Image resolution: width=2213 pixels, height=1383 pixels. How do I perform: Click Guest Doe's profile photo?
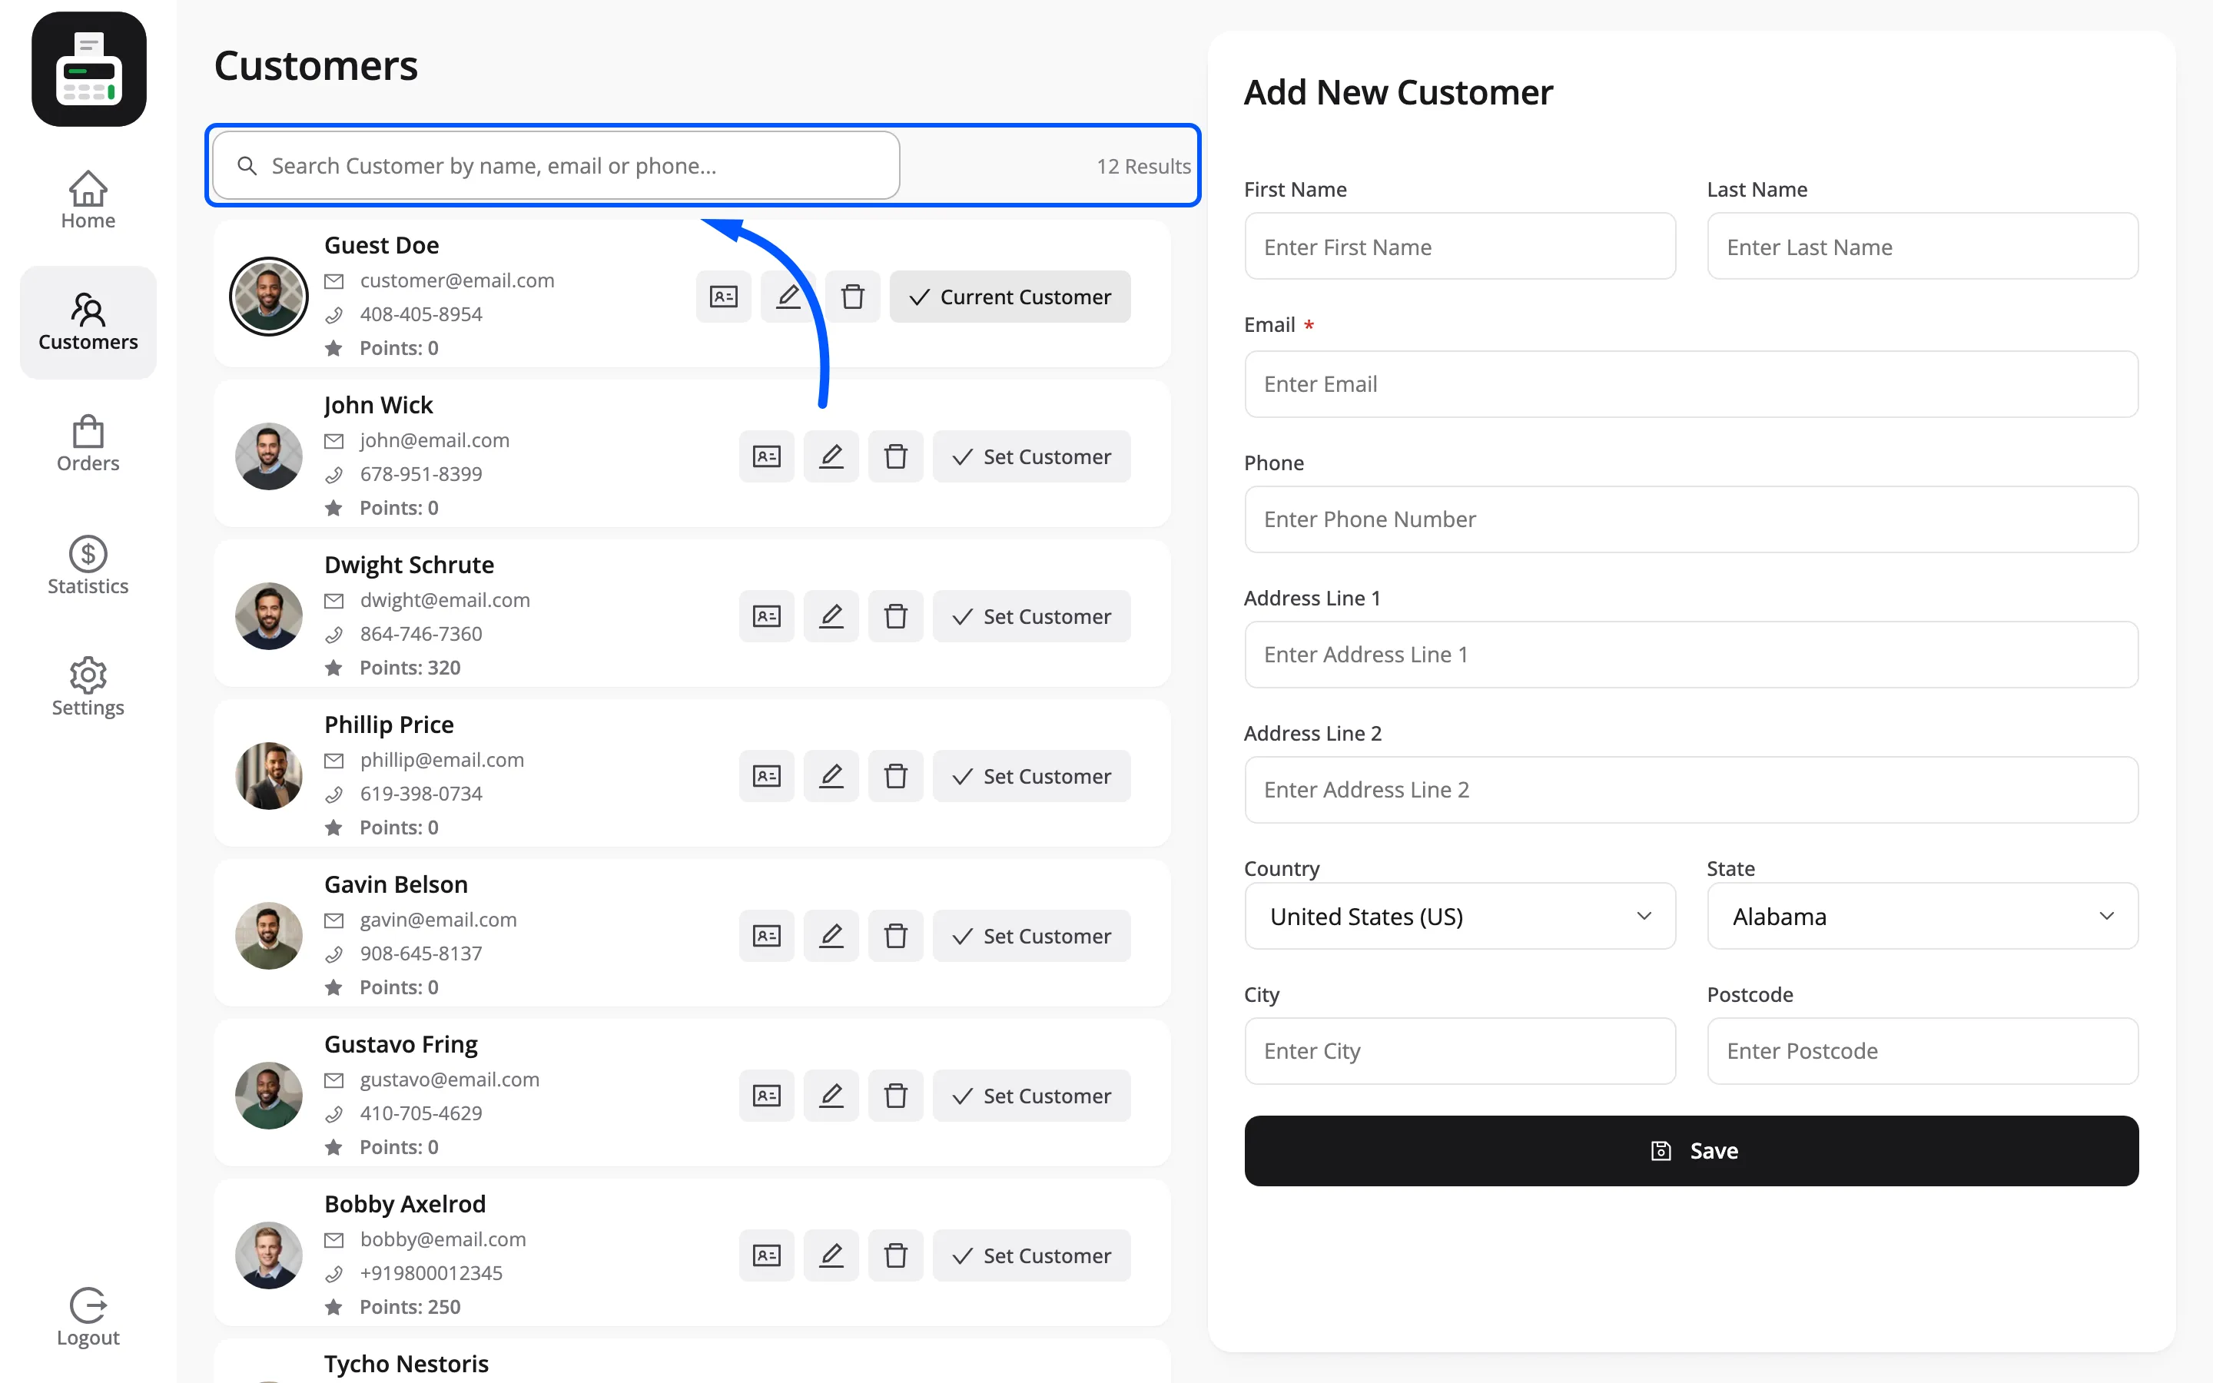(268, 297)
